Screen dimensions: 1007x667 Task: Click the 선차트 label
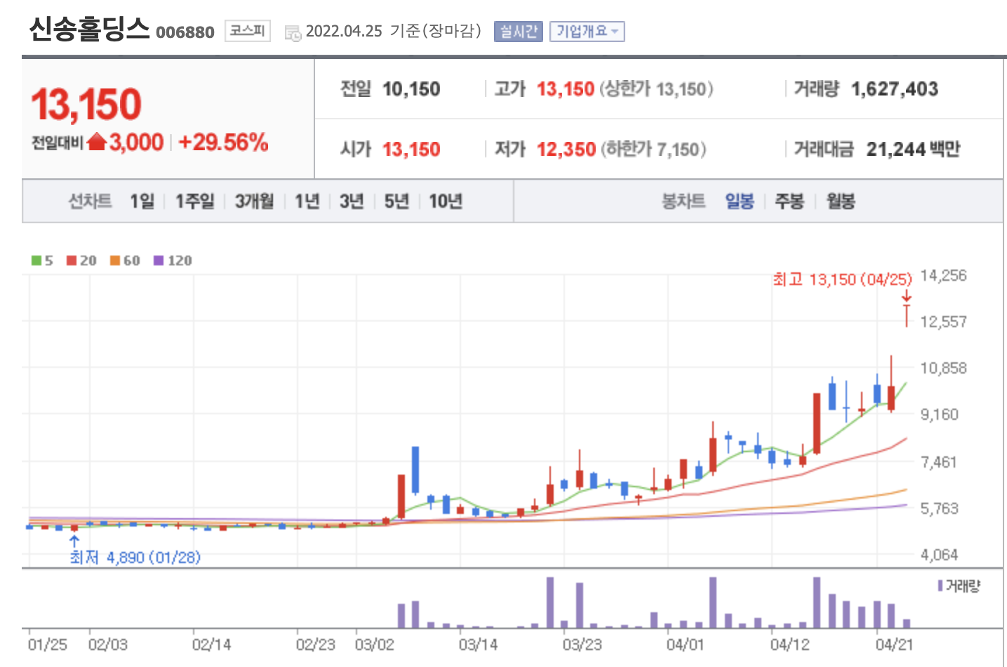pyautogui.click(x=90, y=202)
